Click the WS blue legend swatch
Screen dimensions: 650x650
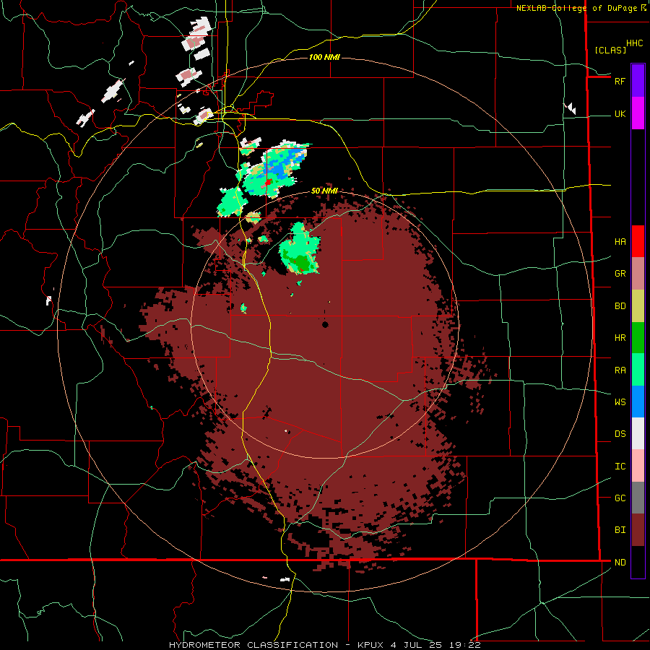[x=638, y=402]
